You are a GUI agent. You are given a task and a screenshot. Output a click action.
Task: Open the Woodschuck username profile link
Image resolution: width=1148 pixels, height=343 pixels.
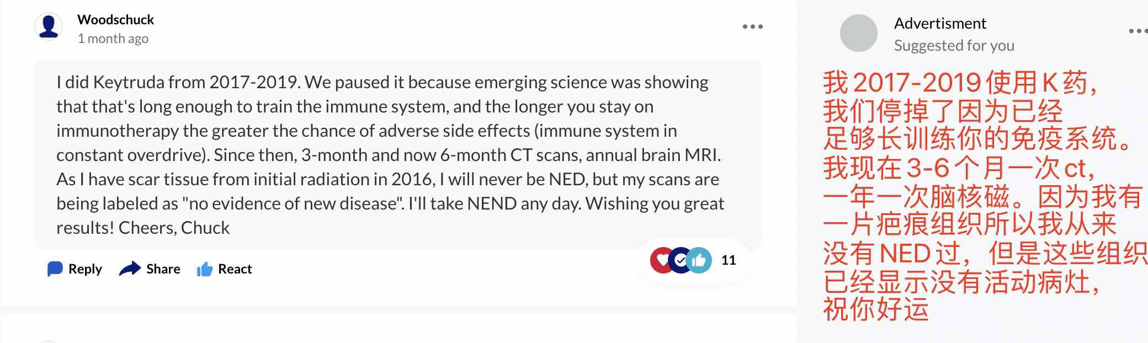click(x=115, y=20)
